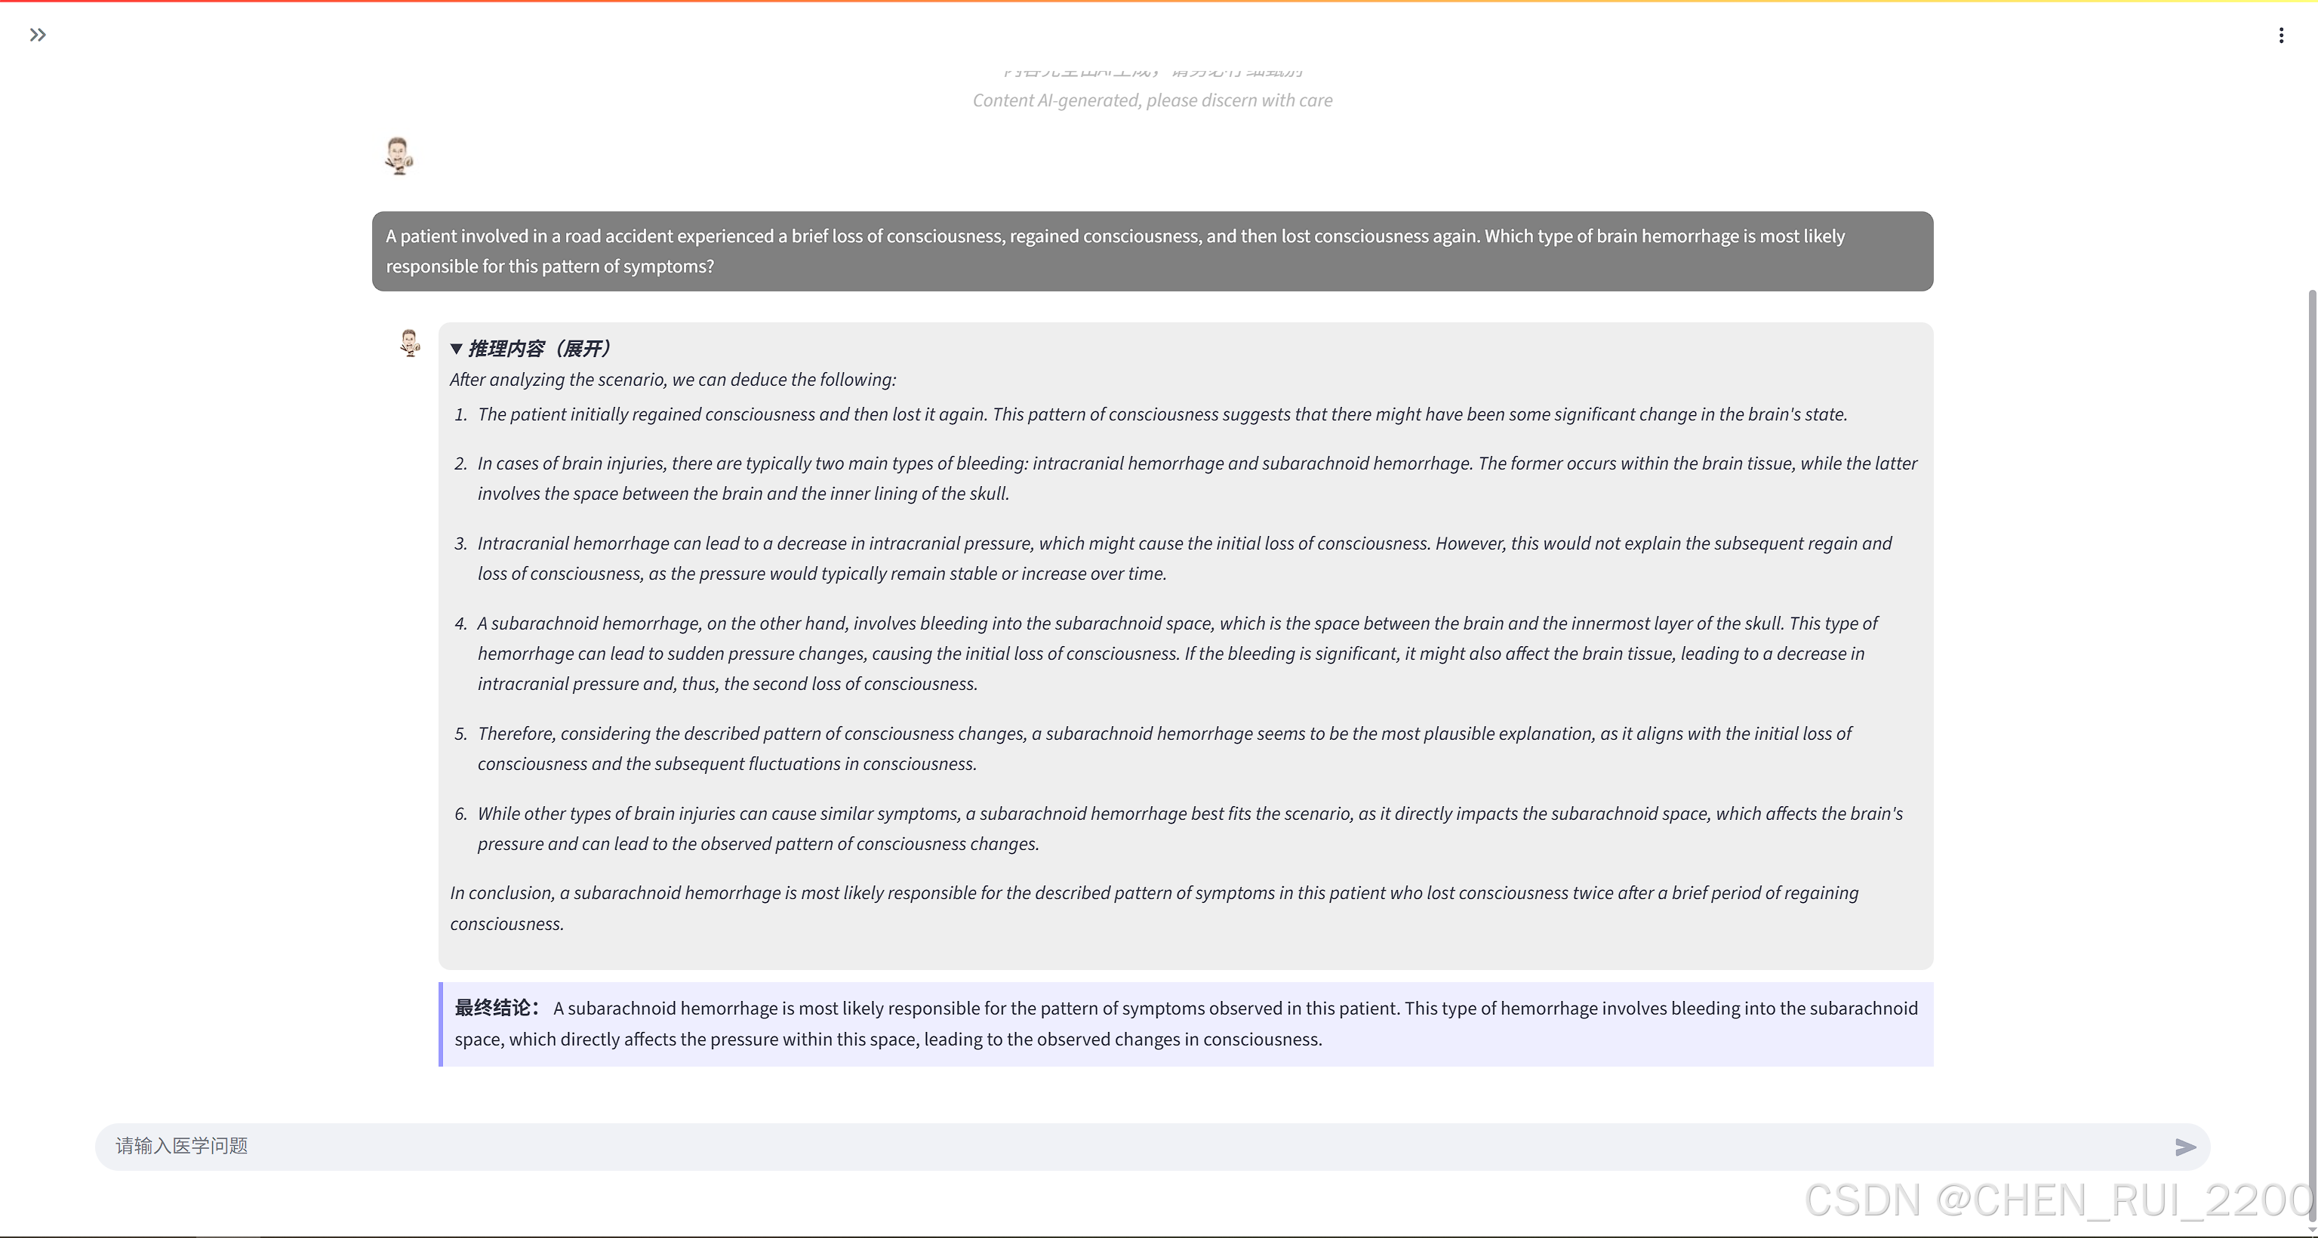Collapse reasoning via the black triangle
2318x1238 pixels.
456,349
